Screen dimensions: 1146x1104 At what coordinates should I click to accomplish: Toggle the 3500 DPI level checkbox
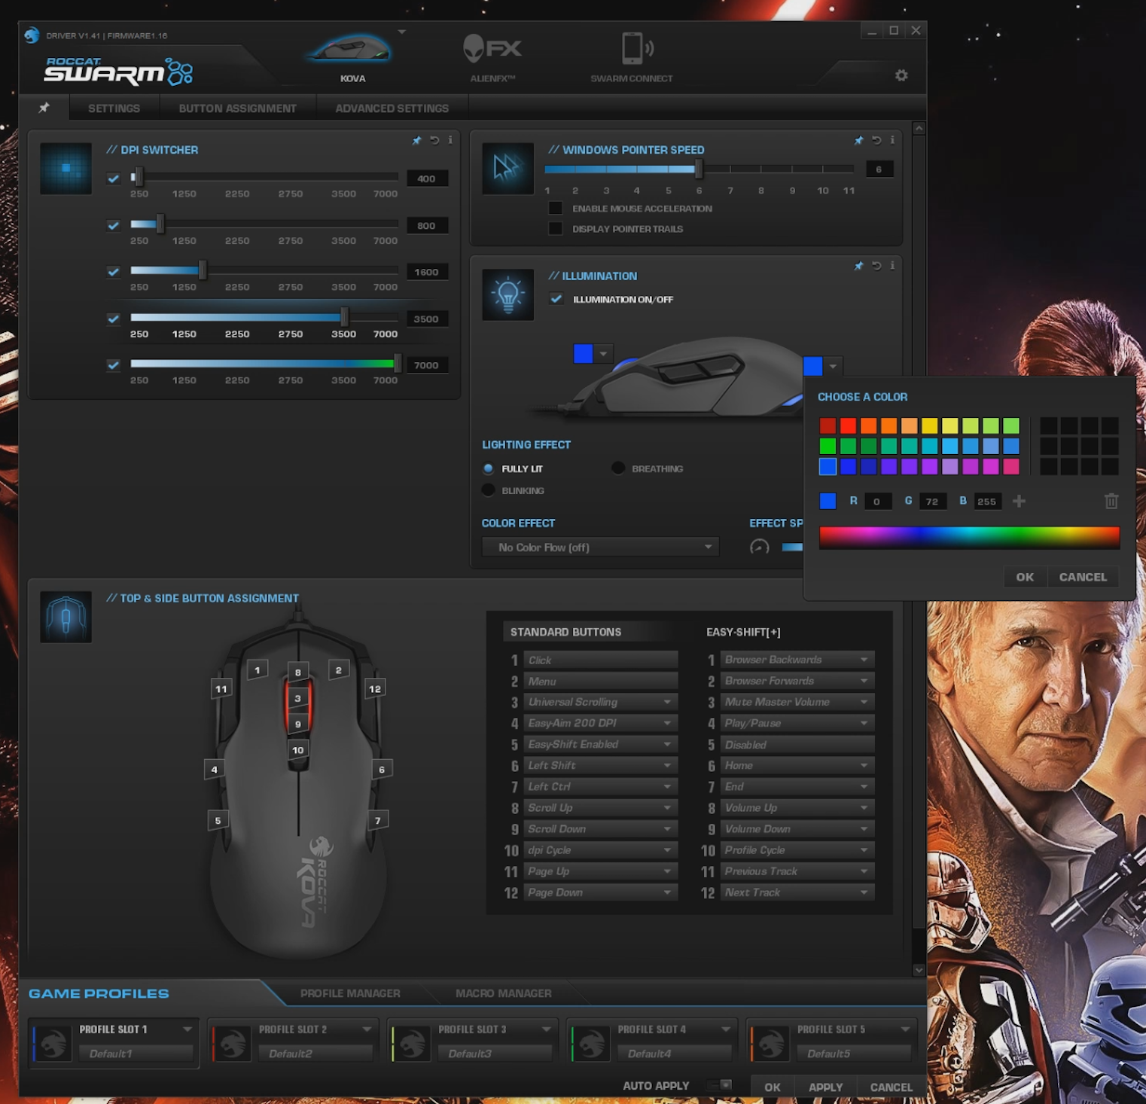(x=113, y=319)
